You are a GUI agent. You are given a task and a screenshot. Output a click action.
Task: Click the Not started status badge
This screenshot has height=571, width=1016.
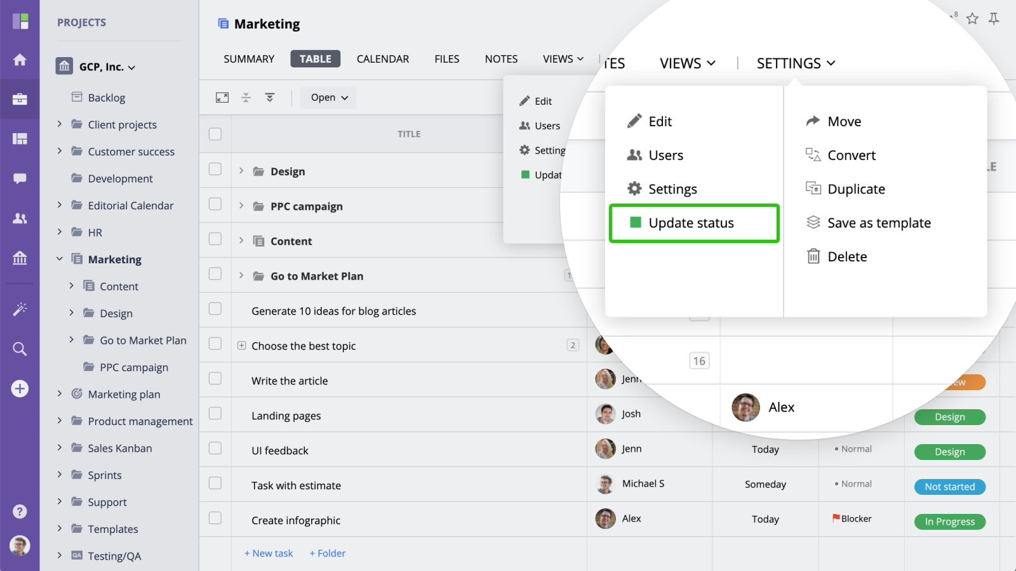click(x=950, y=487)
